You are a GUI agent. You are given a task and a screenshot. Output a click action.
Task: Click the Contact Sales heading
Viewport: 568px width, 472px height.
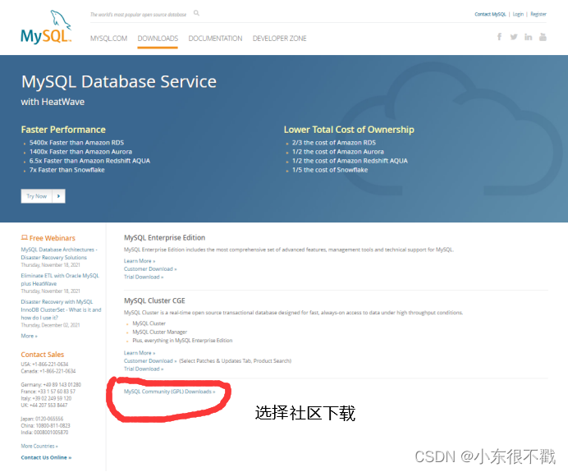pyautogui.click(x=43, y=355)
